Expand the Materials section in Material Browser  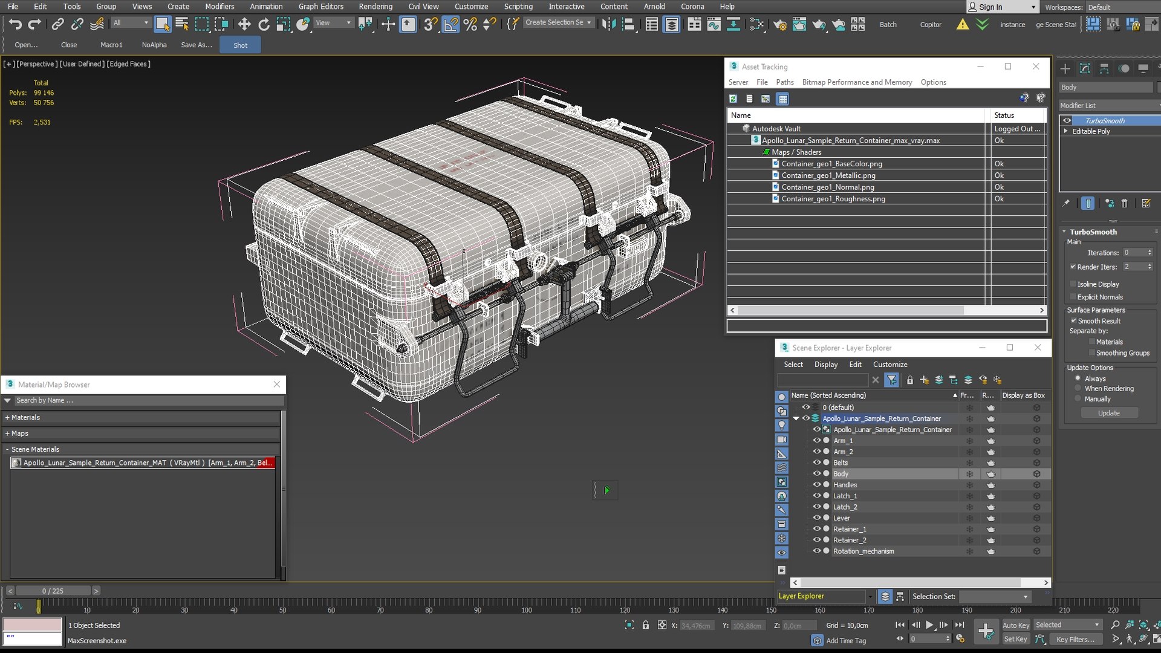(x=7, y=417)
